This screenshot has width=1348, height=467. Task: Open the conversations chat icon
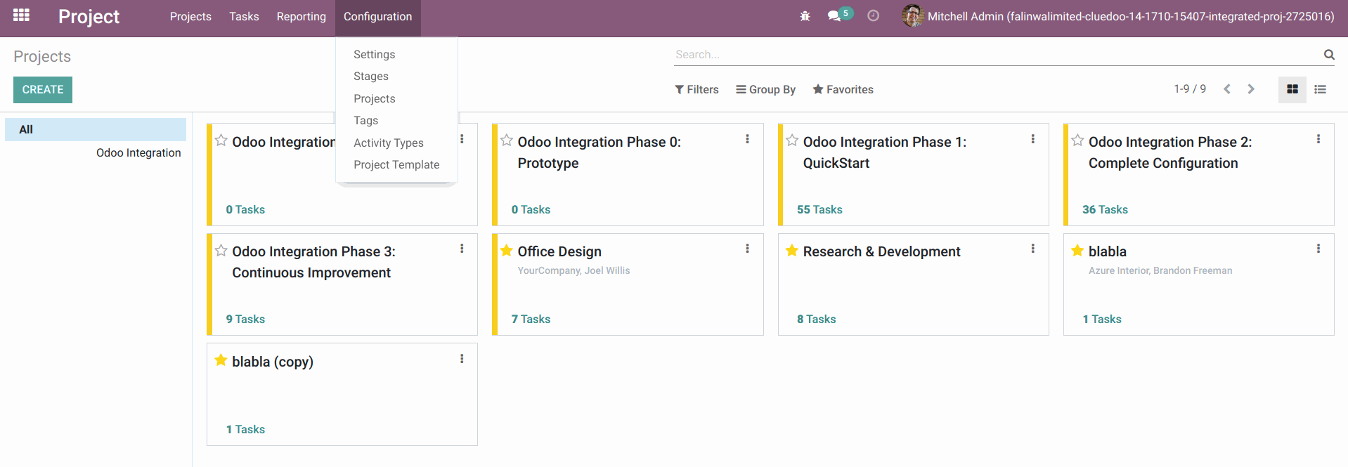(834, 15)
